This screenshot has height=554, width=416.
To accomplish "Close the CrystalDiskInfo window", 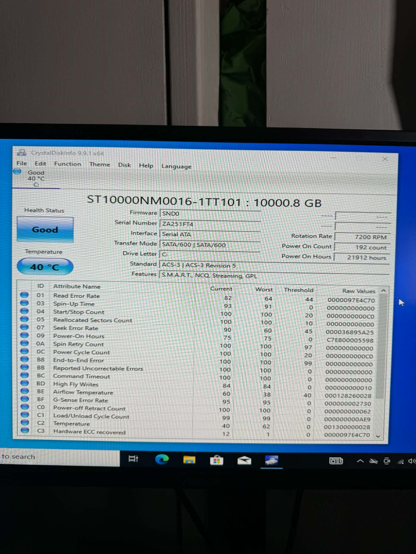I will point(385,159).
